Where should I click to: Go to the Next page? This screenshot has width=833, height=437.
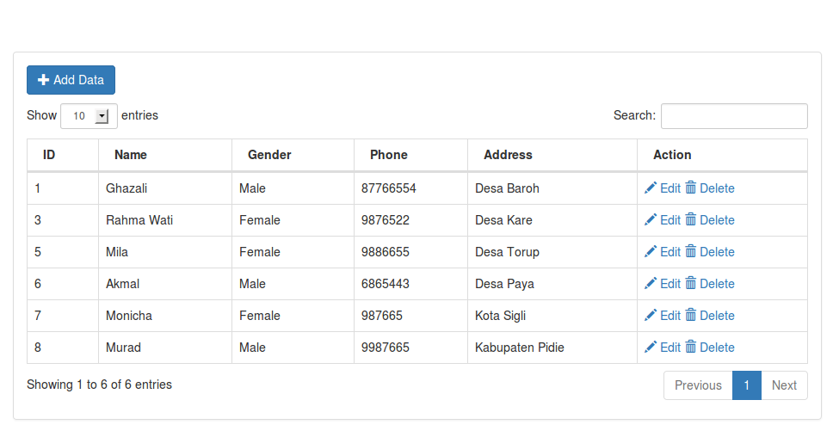tap(784, 385)
